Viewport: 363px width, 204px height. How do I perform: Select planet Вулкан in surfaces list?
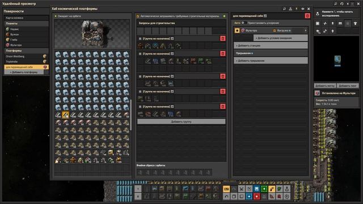pyautogui.click(x=27, y=35)
